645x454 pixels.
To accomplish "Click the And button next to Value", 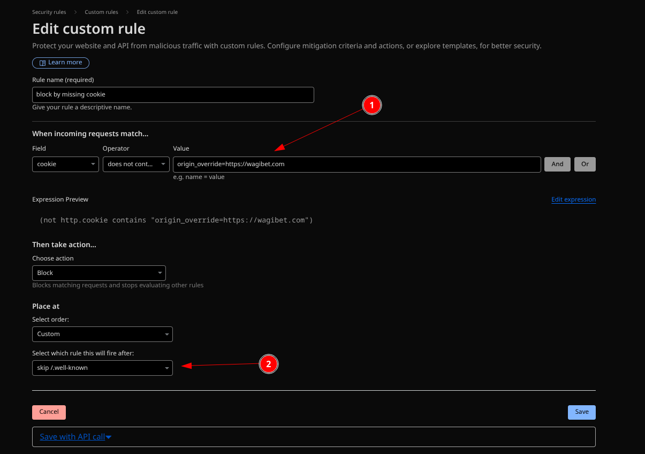I will coord(557,164).
